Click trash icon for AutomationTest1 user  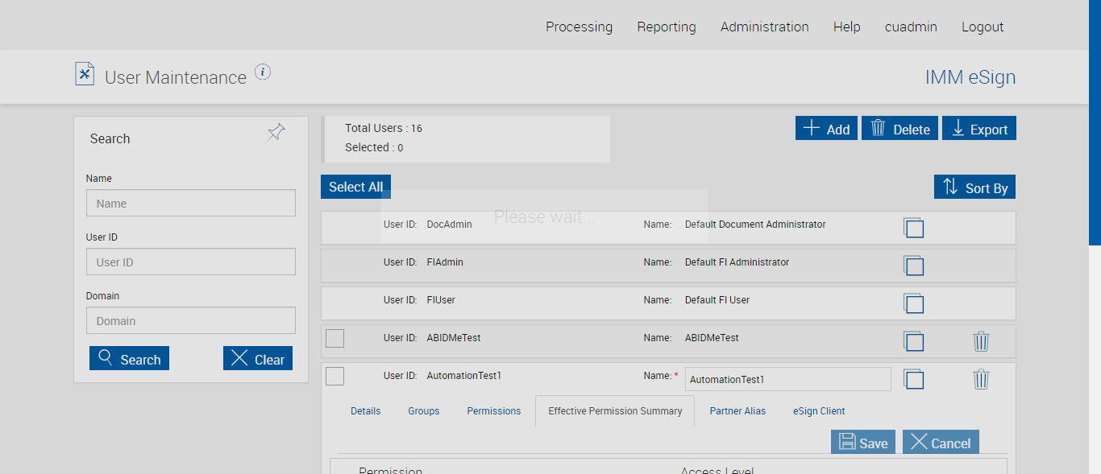tap(981, 379)
